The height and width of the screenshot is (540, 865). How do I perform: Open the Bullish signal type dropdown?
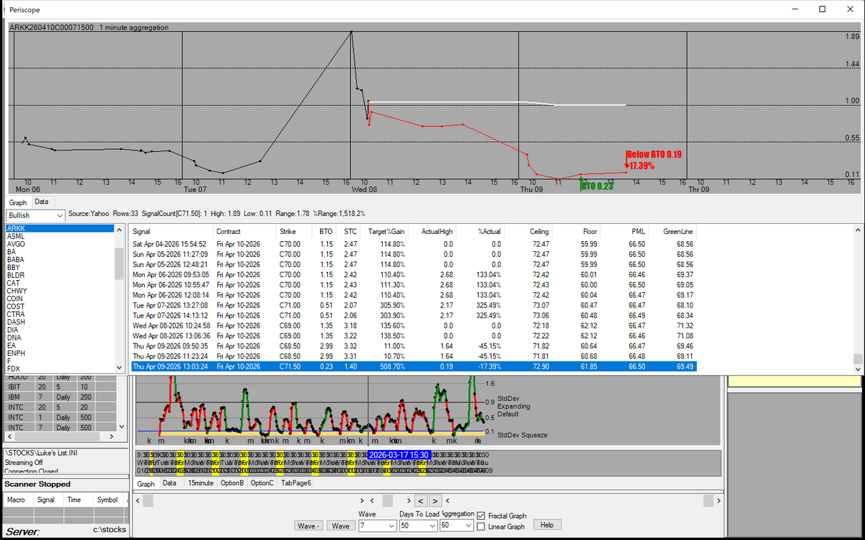tap(35, 215)
